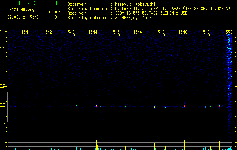Click the HROFFT title text
This screenshot has width=237, height=150.
(x=38, y=3)
